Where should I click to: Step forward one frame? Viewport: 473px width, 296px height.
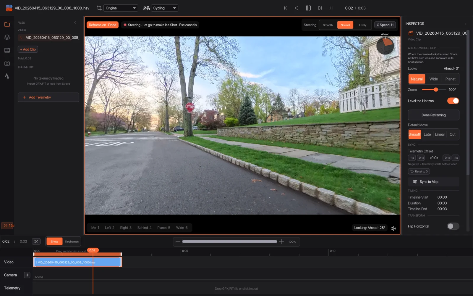click(x=320, y=8)
